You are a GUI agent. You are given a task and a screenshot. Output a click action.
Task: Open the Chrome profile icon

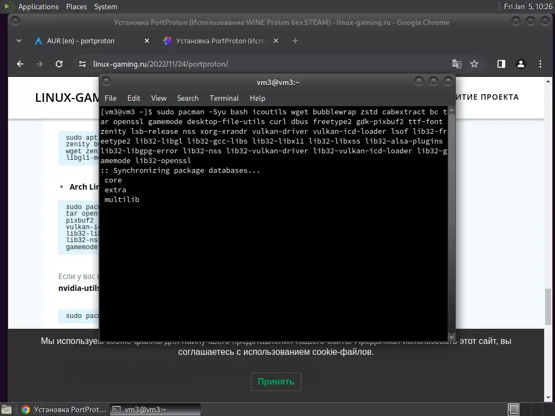[521, 64]
